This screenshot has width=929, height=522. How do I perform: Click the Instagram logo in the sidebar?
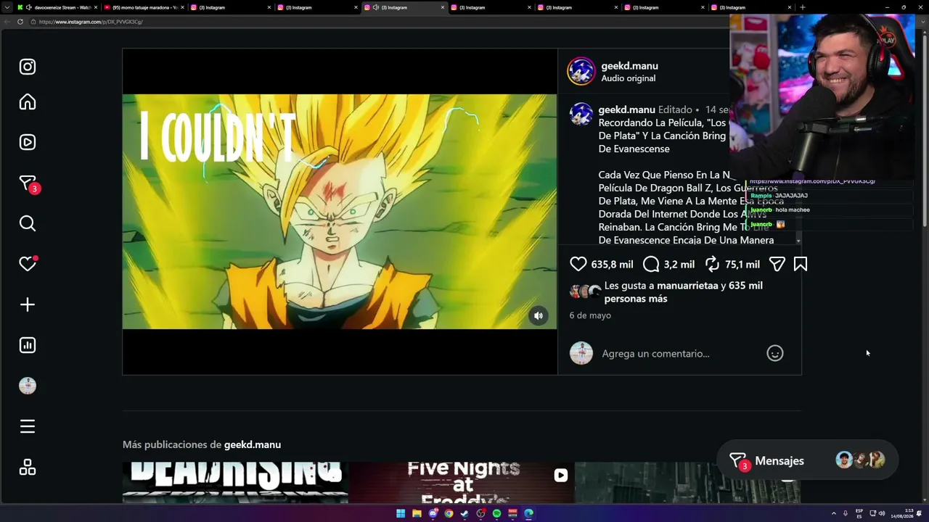coord(28,67)
